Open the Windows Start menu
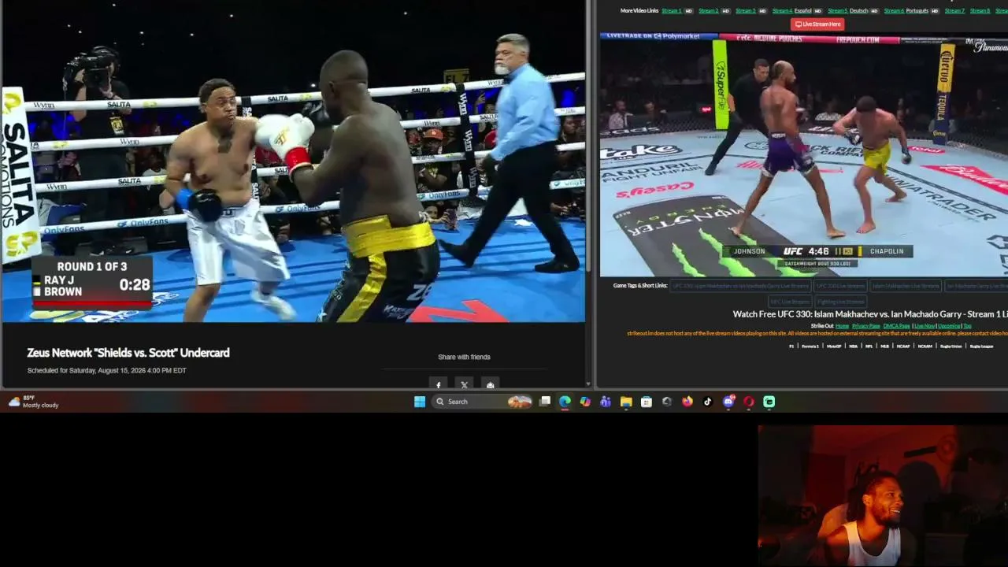 (x=420, y=402)
